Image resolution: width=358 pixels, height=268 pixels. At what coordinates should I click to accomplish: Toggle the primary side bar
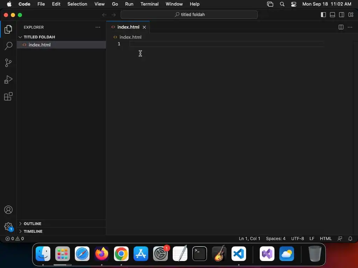tap(323, 15)
